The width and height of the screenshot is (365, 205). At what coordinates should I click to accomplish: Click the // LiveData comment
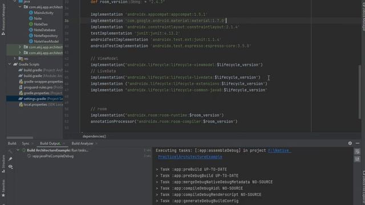coord(103,71)
